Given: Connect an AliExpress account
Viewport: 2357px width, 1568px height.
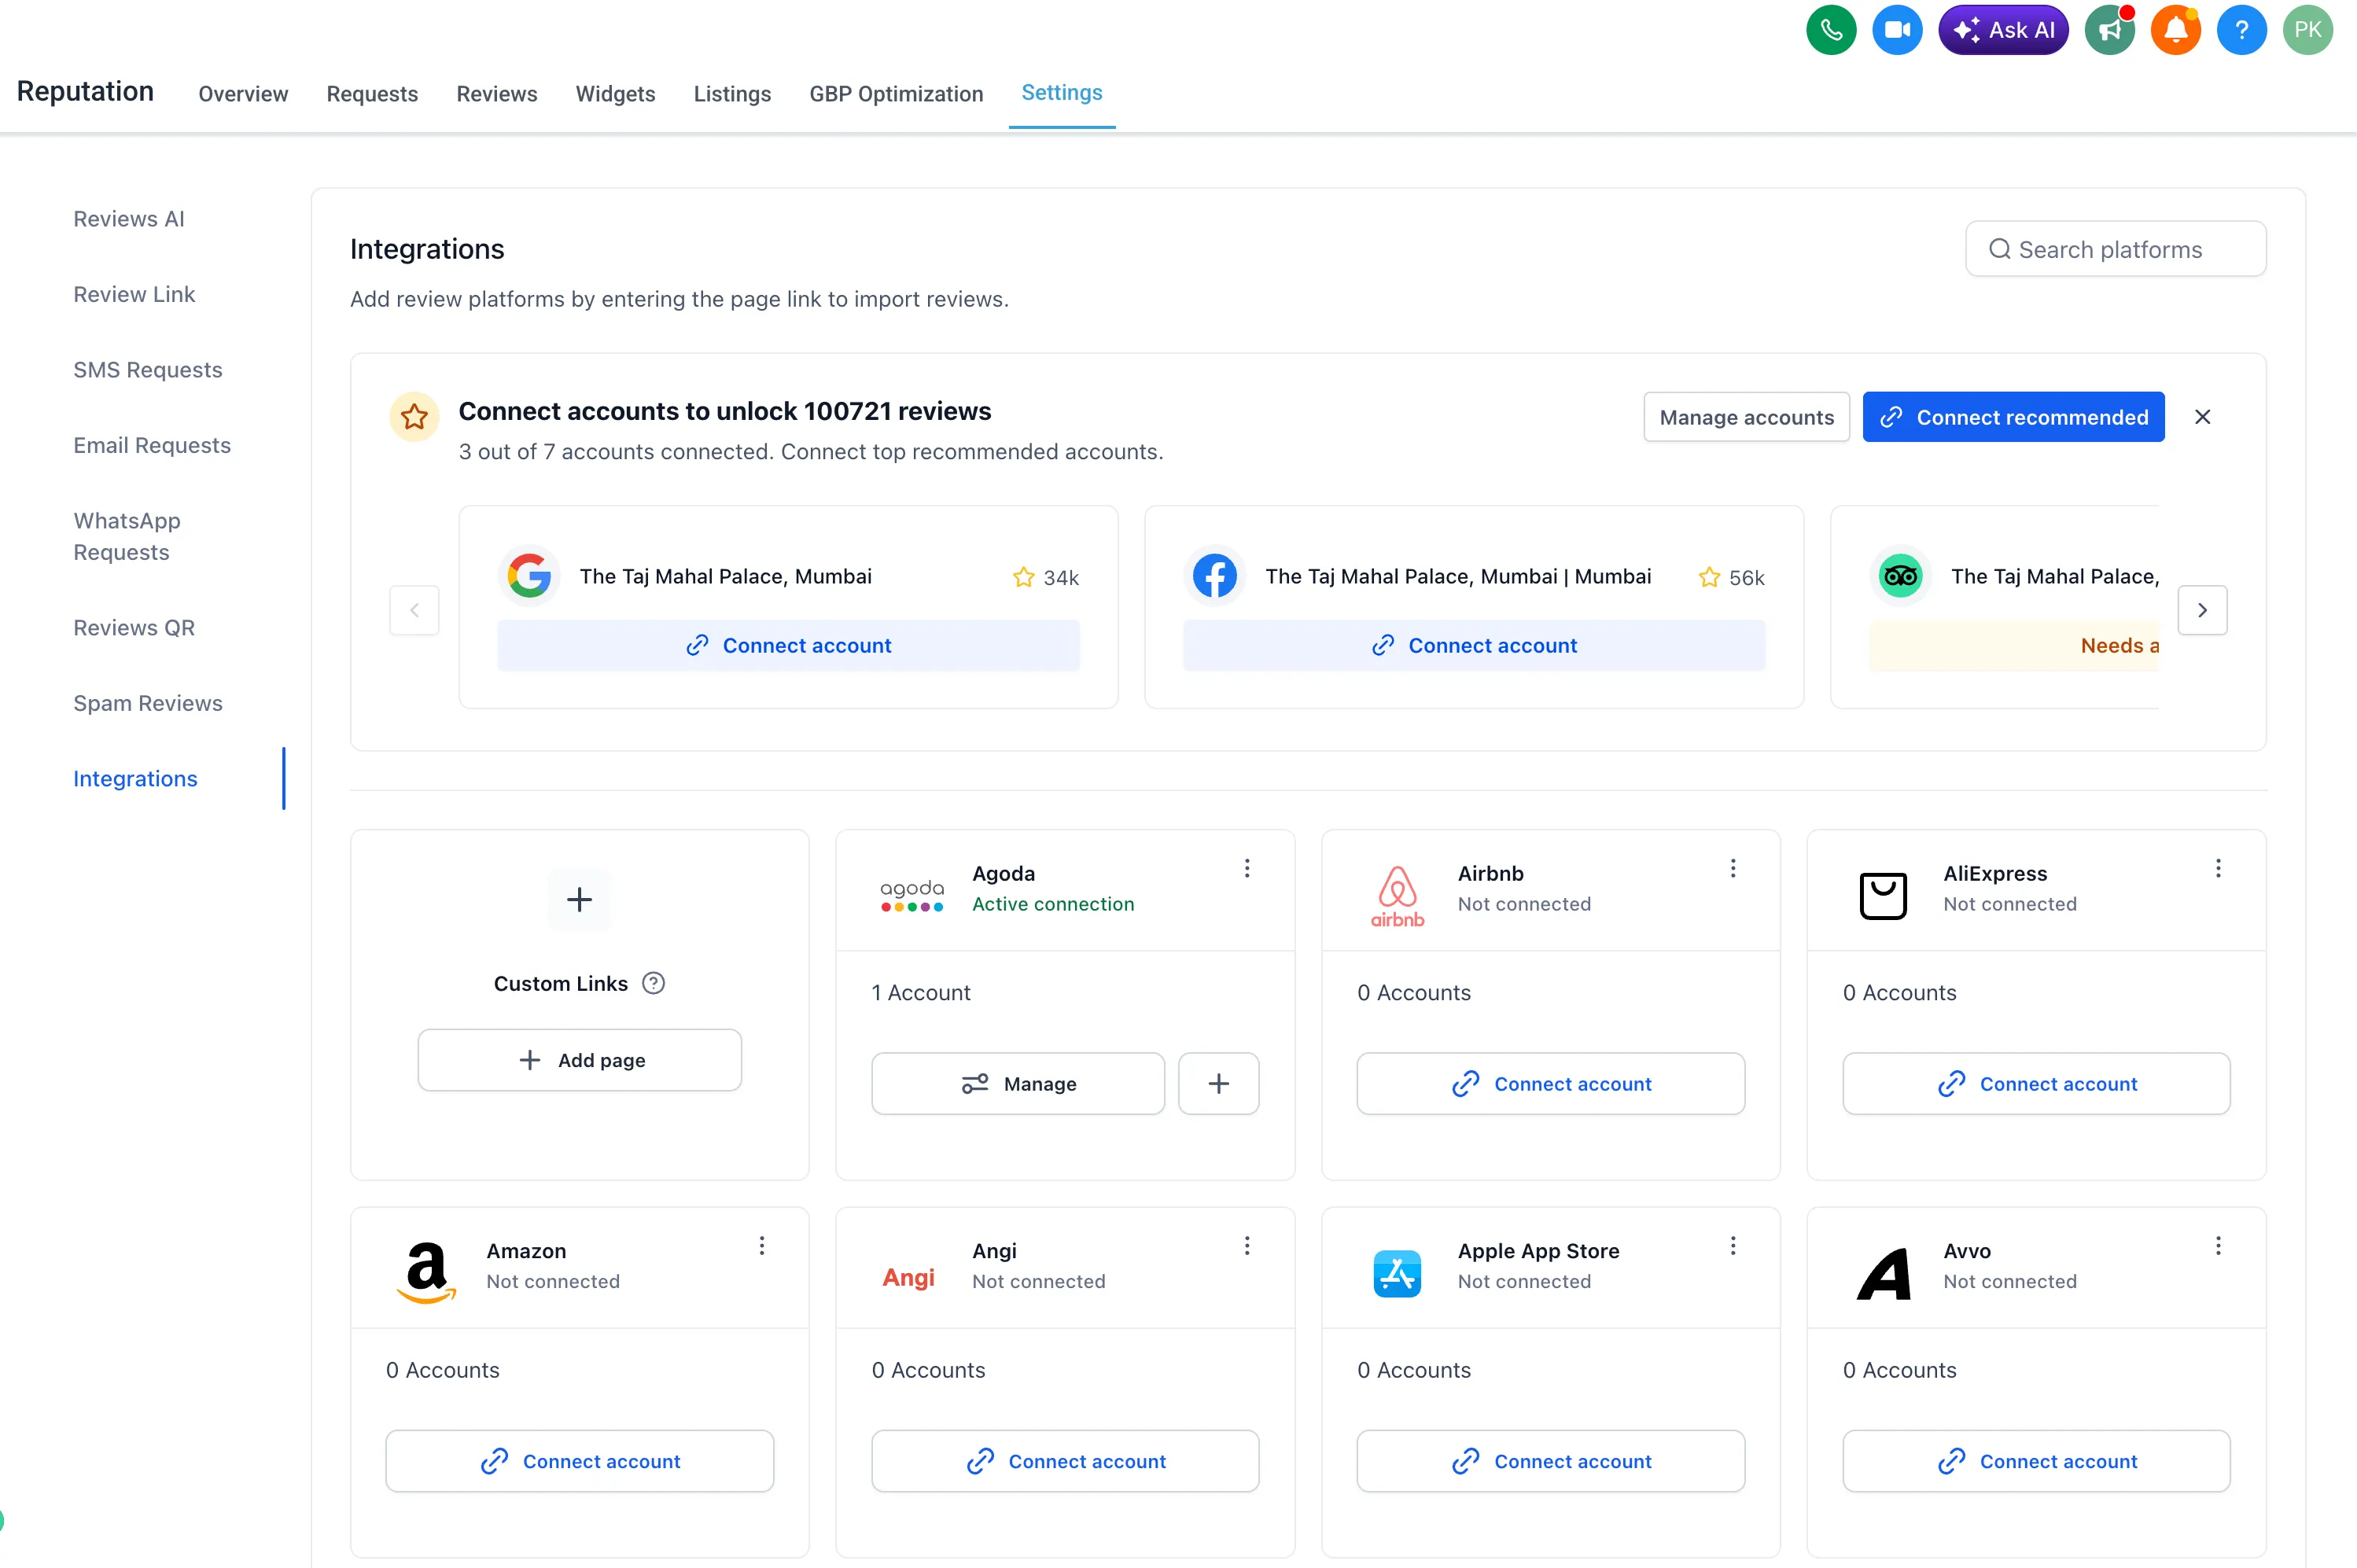Looking at the screenshot, I should 2036,1083.
